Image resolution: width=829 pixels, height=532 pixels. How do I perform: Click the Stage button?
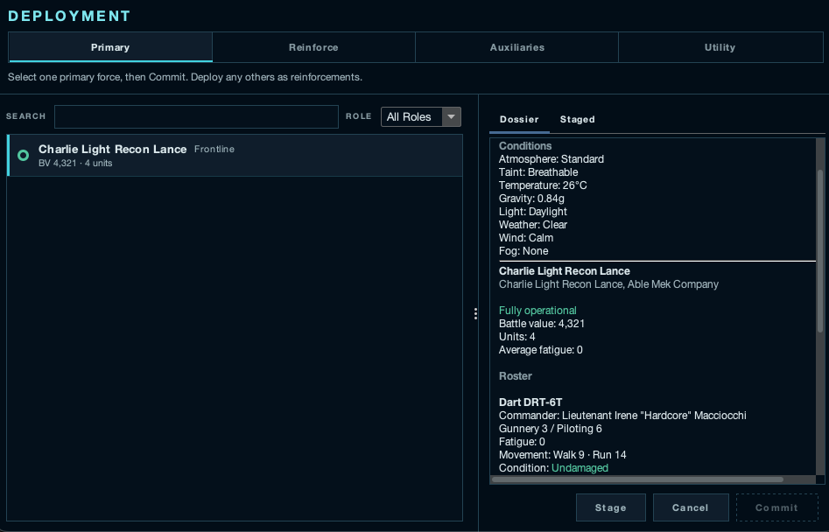coord(611,507)
